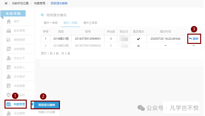Screen dimensions: 205x116
Task: Click pagination text 显示 1 到 2 条
Action: tap(50, 54)
